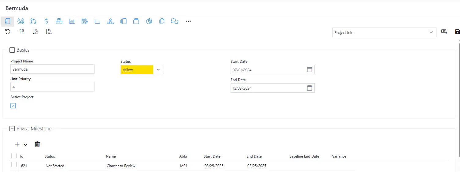Open the side panel board icon

click(x=123, y=21)
